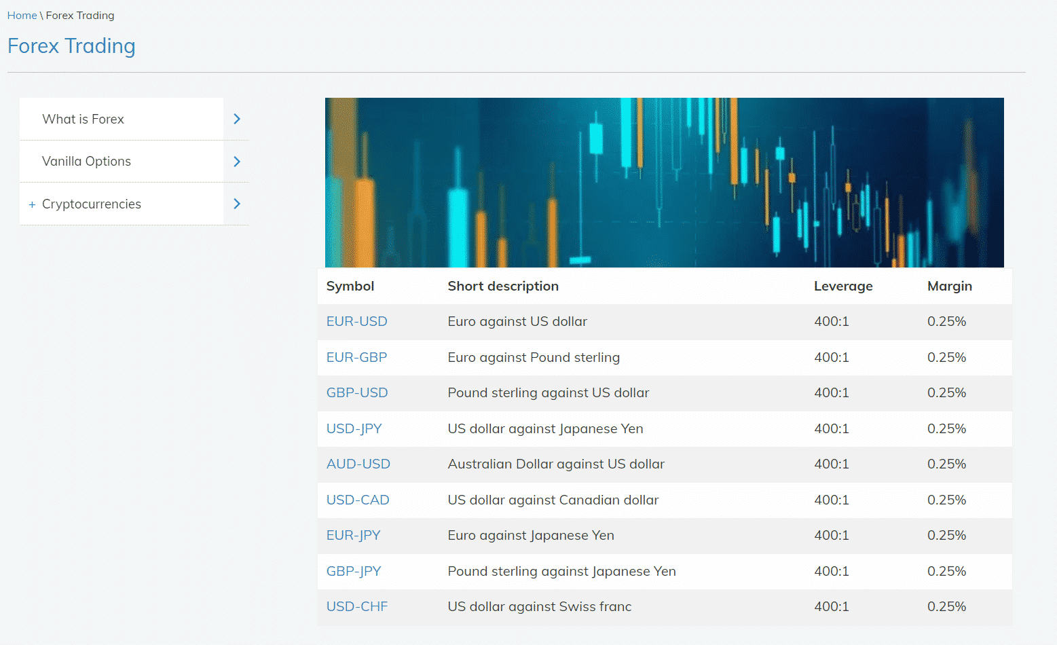
Task: Open the Cryptocurrencies menu item
Action: 92,204
